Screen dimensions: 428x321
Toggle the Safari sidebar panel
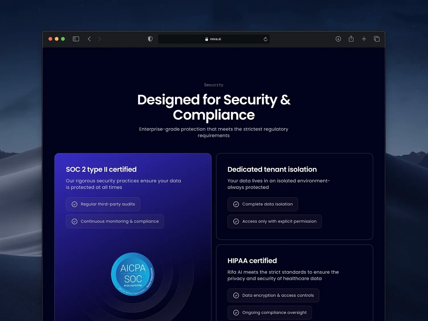click(76, 39)
